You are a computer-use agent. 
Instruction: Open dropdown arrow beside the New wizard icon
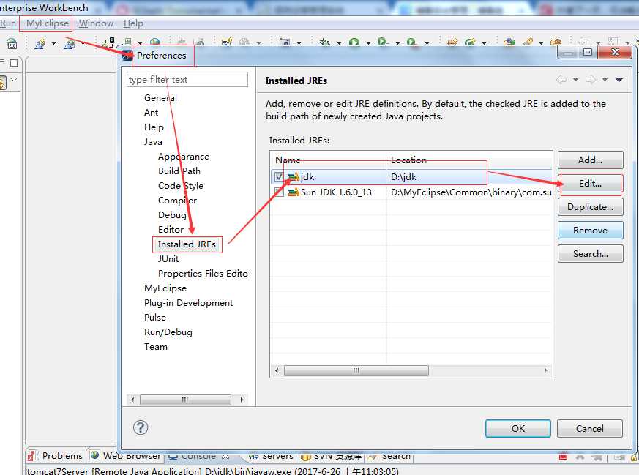(53, 42)
